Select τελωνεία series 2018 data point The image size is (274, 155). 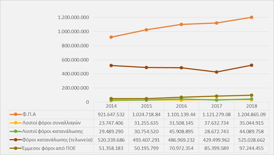pyautogui.click(x=252, y=65)
